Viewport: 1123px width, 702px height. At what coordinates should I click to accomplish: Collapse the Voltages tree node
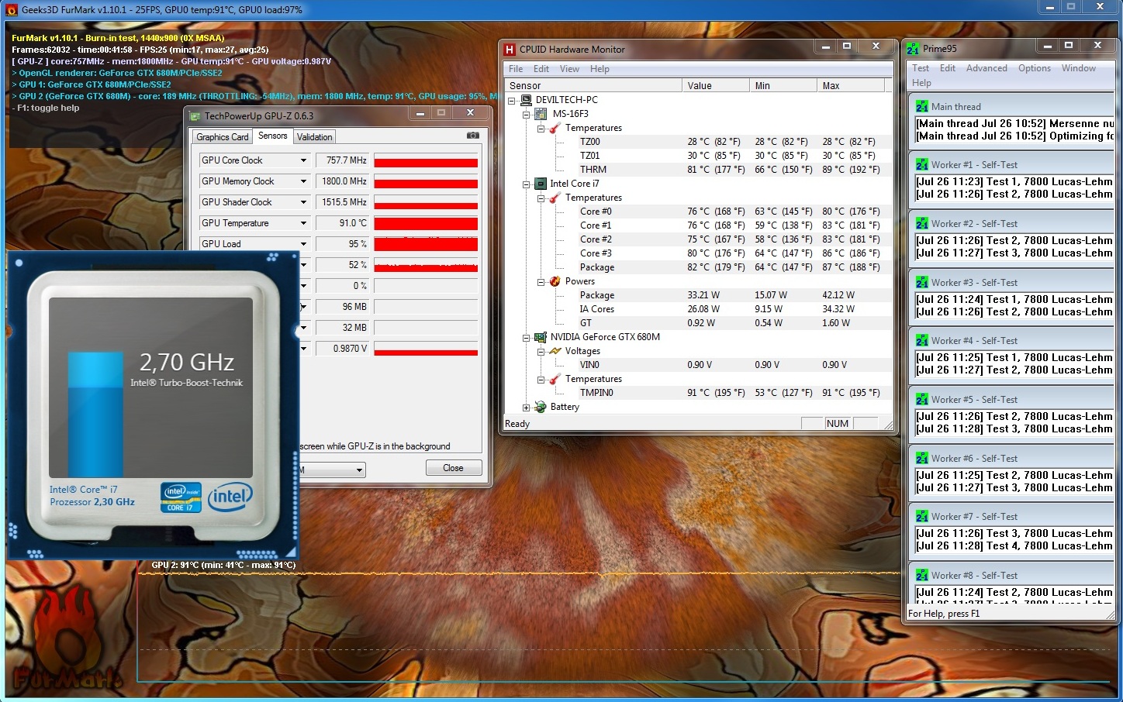pos(541,352)
